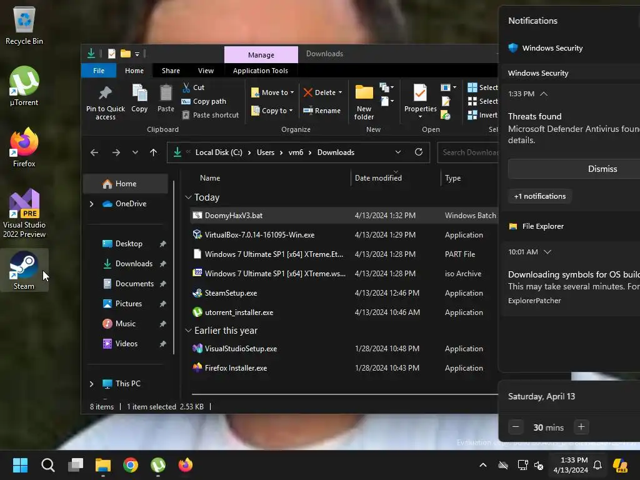
Task: Select VisualStudioSetup.exe file
Action: point(344,349)
